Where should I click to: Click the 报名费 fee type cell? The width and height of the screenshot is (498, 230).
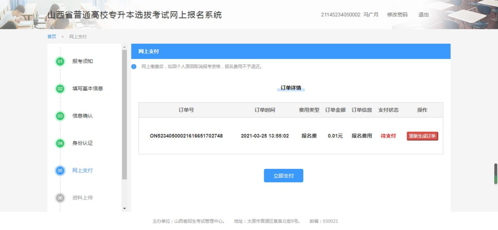[309, 136]
